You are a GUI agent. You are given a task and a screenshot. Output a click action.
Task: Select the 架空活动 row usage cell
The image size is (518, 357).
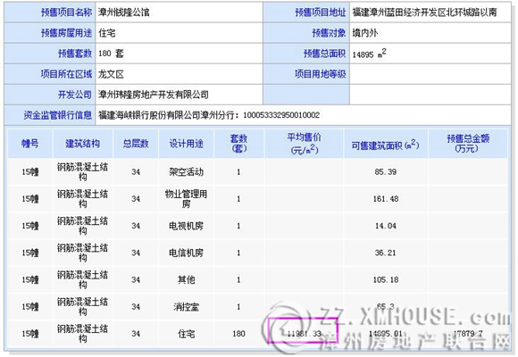(x=187, y=171)
